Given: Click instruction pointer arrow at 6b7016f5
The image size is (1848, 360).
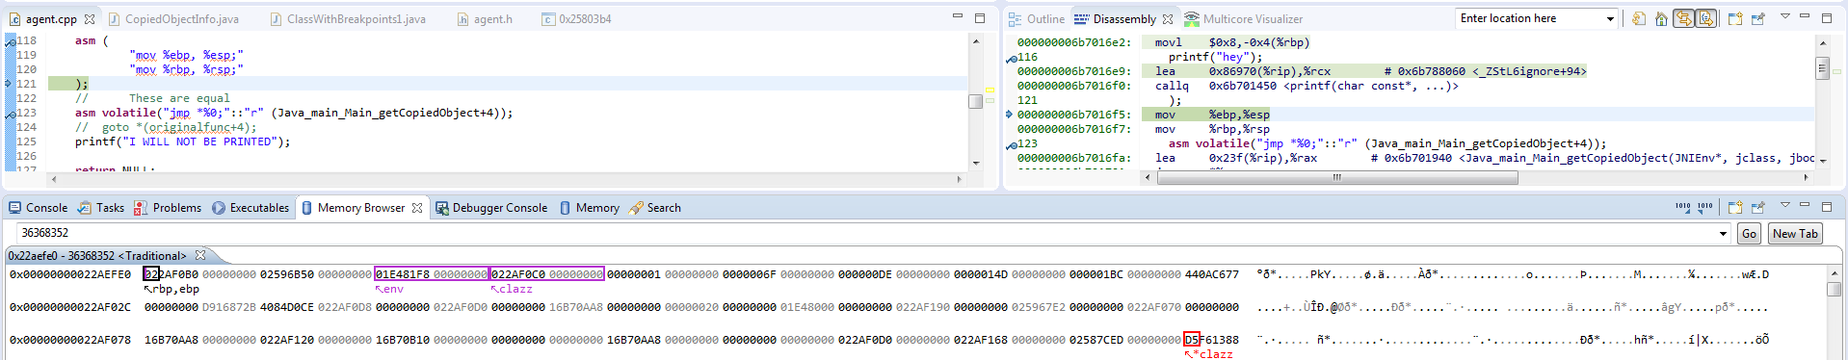Looking at the screenshot, I should 1010,115.
